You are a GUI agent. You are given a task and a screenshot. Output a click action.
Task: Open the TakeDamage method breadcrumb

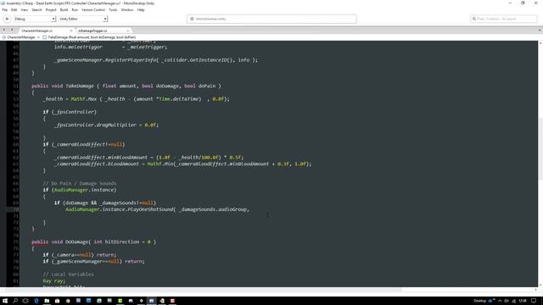point(89,37)
